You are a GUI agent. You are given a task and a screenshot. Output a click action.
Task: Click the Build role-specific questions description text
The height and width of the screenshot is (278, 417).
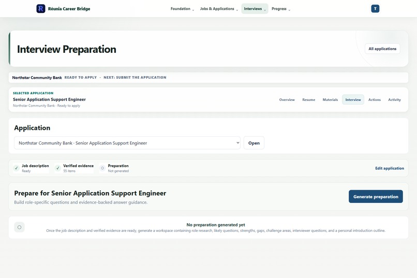81,202
